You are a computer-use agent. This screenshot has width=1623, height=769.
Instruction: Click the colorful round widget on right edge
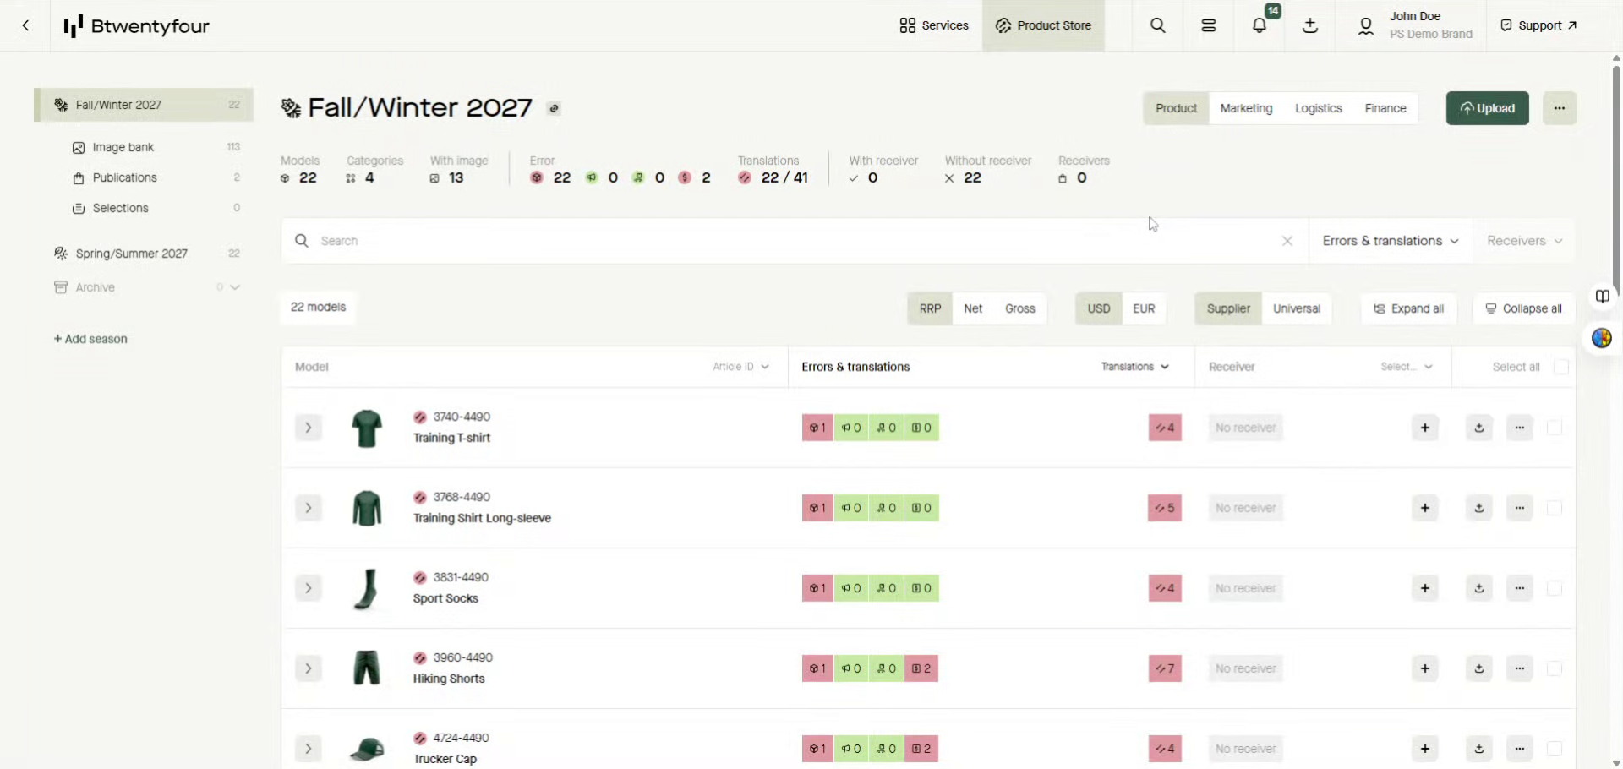pyautogui.click(x=1602, y=339)
